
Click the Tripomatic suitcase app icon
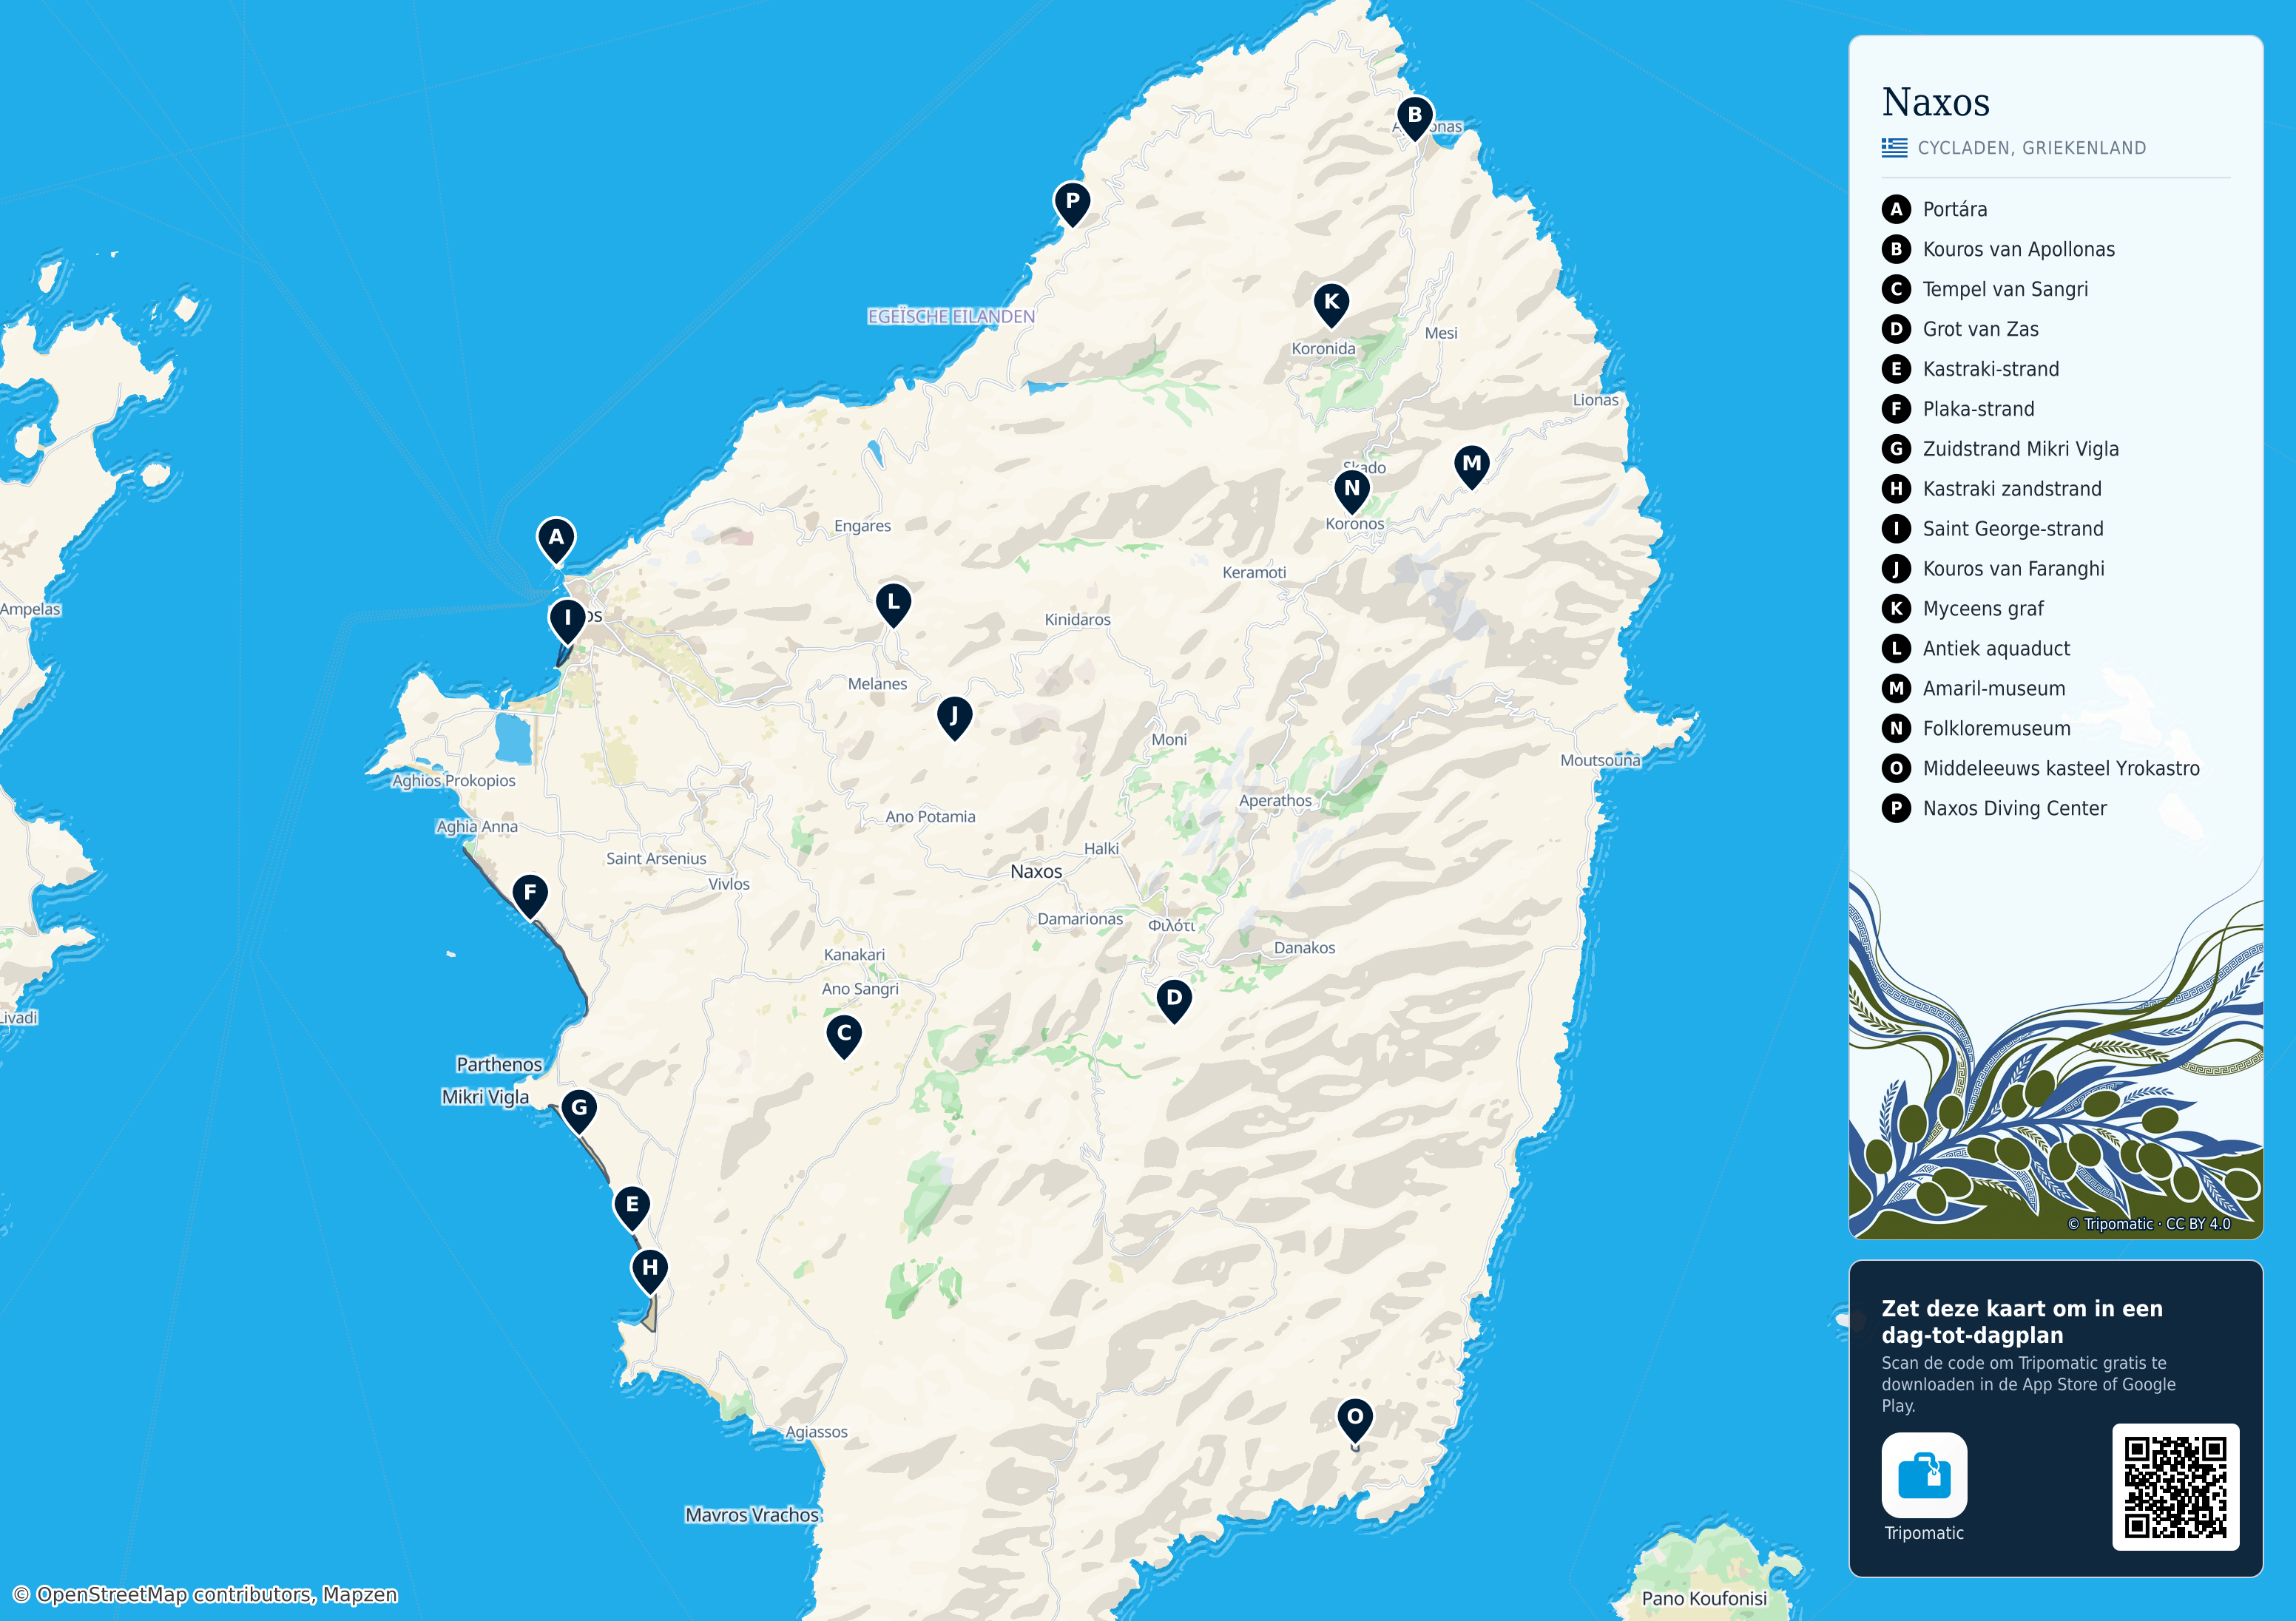(x=1924, y=1475)
